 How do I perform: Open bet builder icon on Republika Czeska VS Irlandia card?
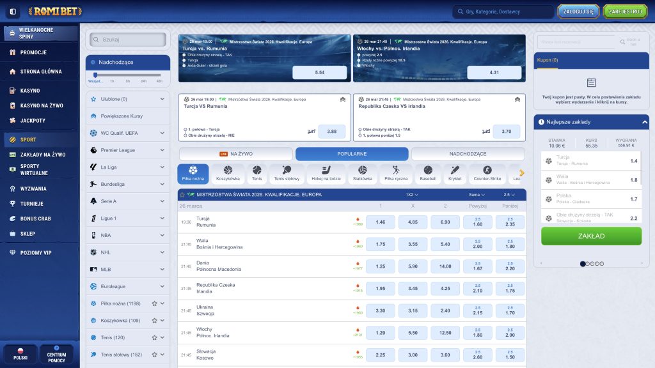[x=517, y=100]
